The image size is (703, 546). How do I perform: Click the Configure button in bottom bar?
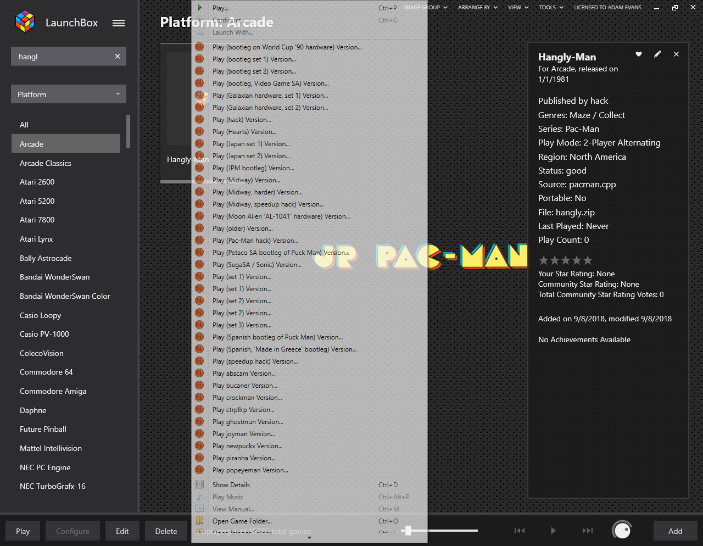tap(72, 531)
